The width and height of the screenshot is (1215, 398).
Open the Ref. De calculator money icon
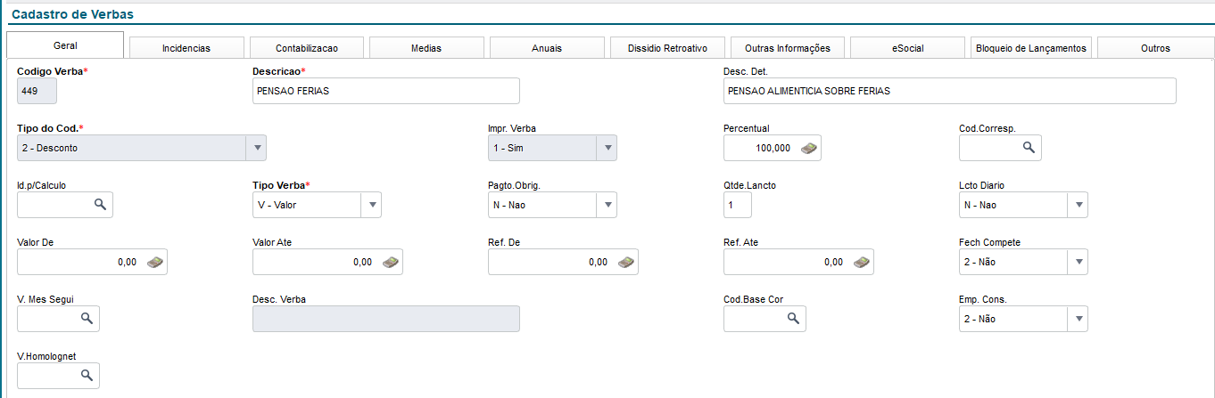(x=626, y=262)
